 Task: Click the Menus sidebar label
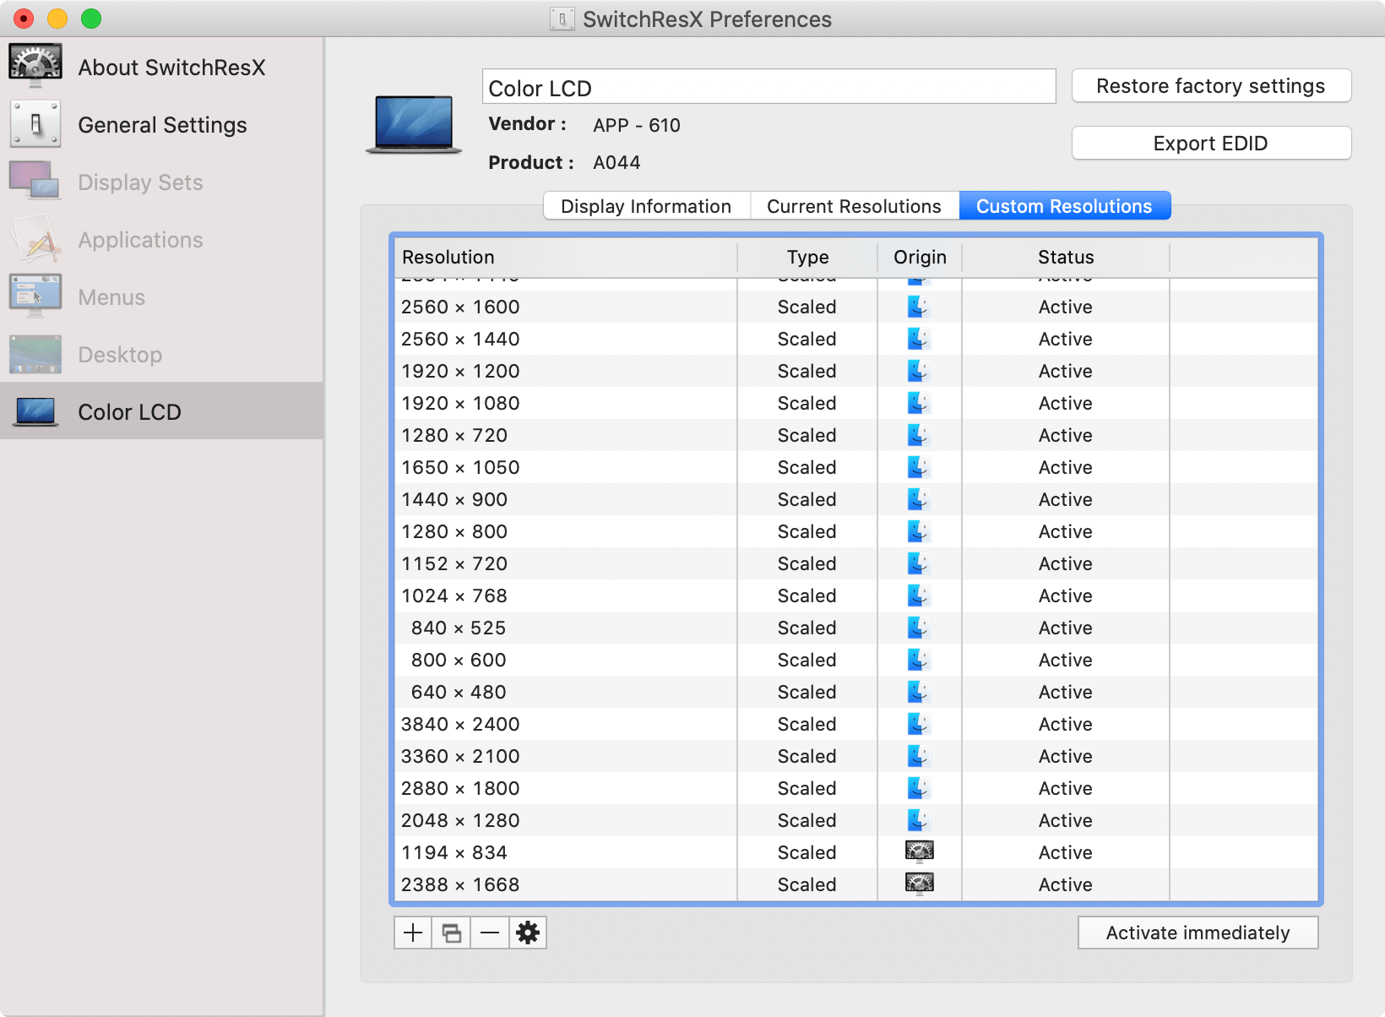tap(111, 297)
